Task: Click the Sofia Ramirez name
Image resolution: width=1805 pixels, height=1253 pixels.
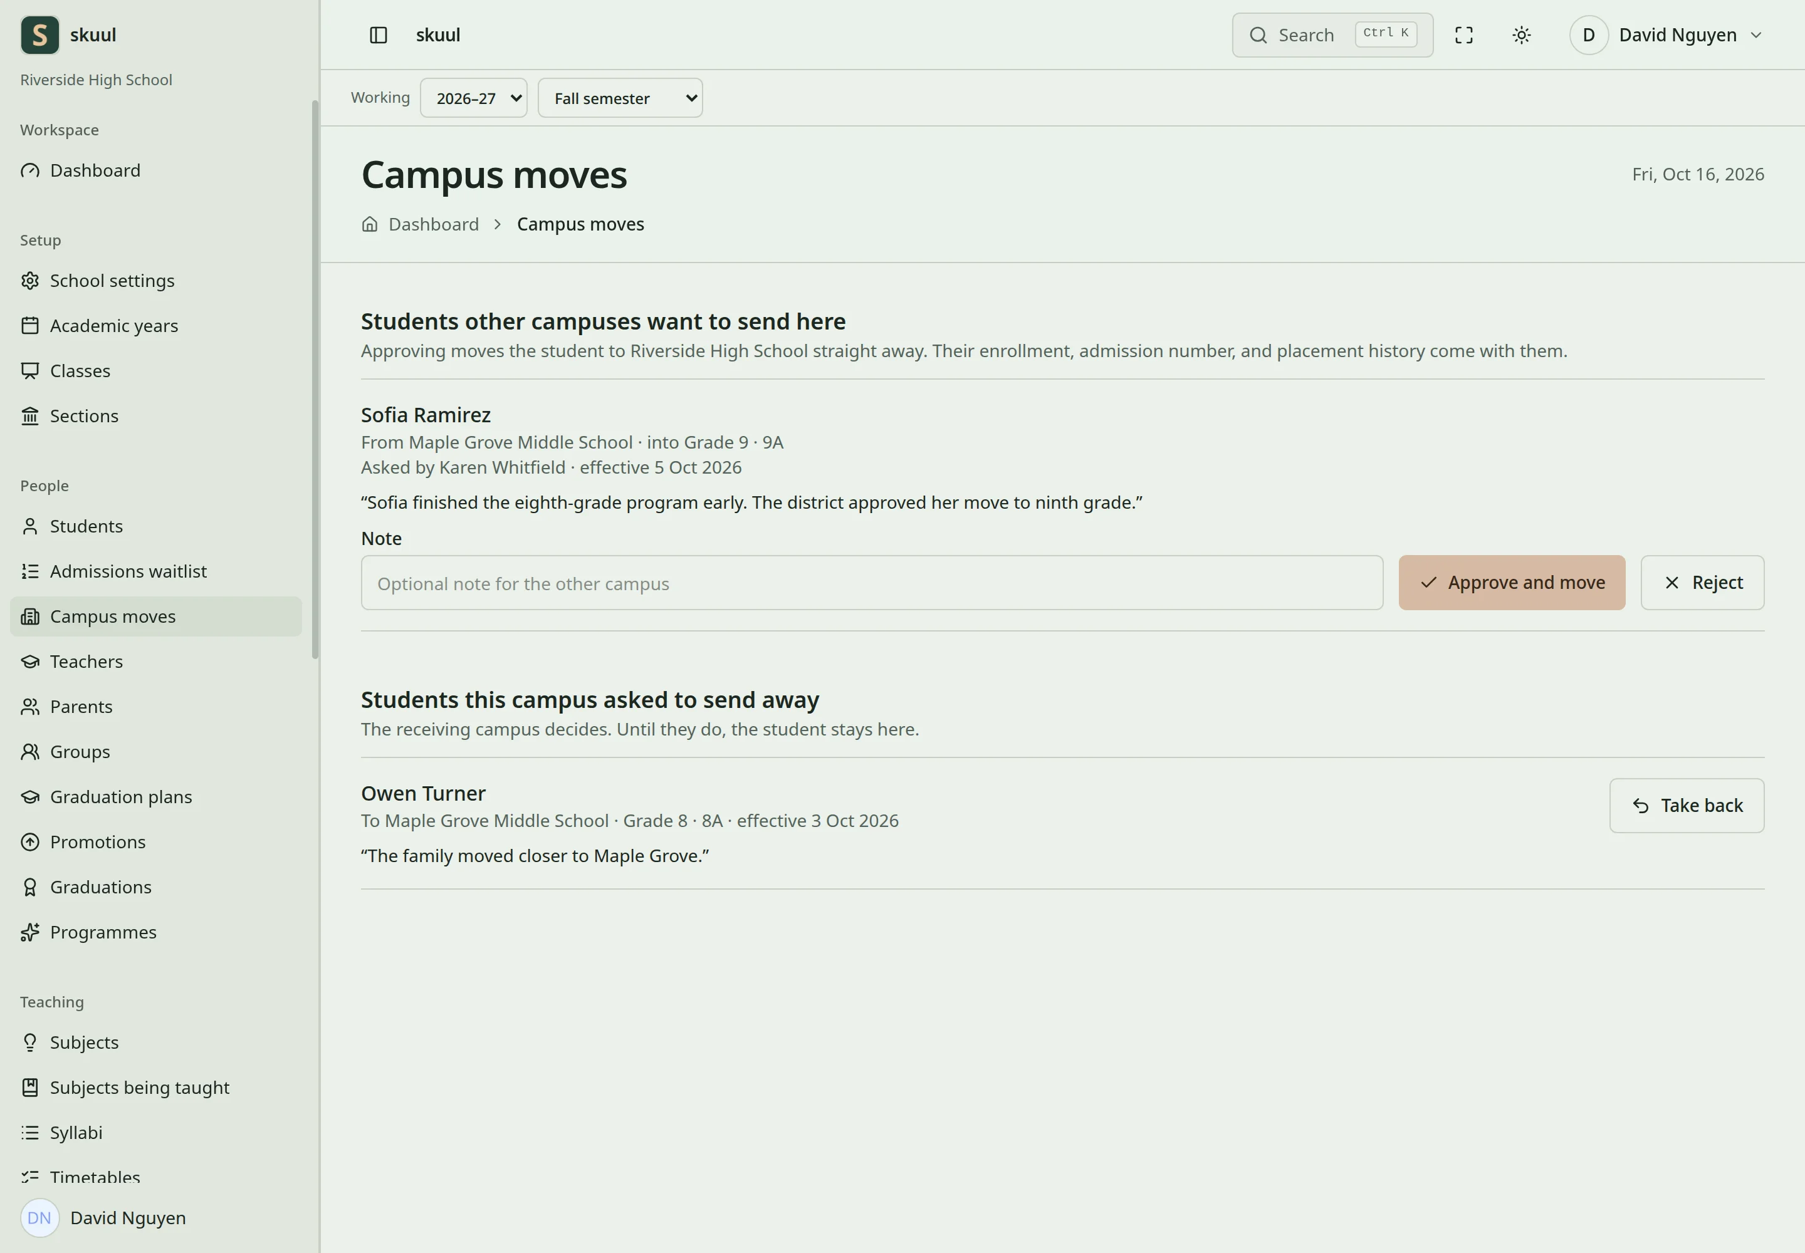Action: (x=426, y=415)
